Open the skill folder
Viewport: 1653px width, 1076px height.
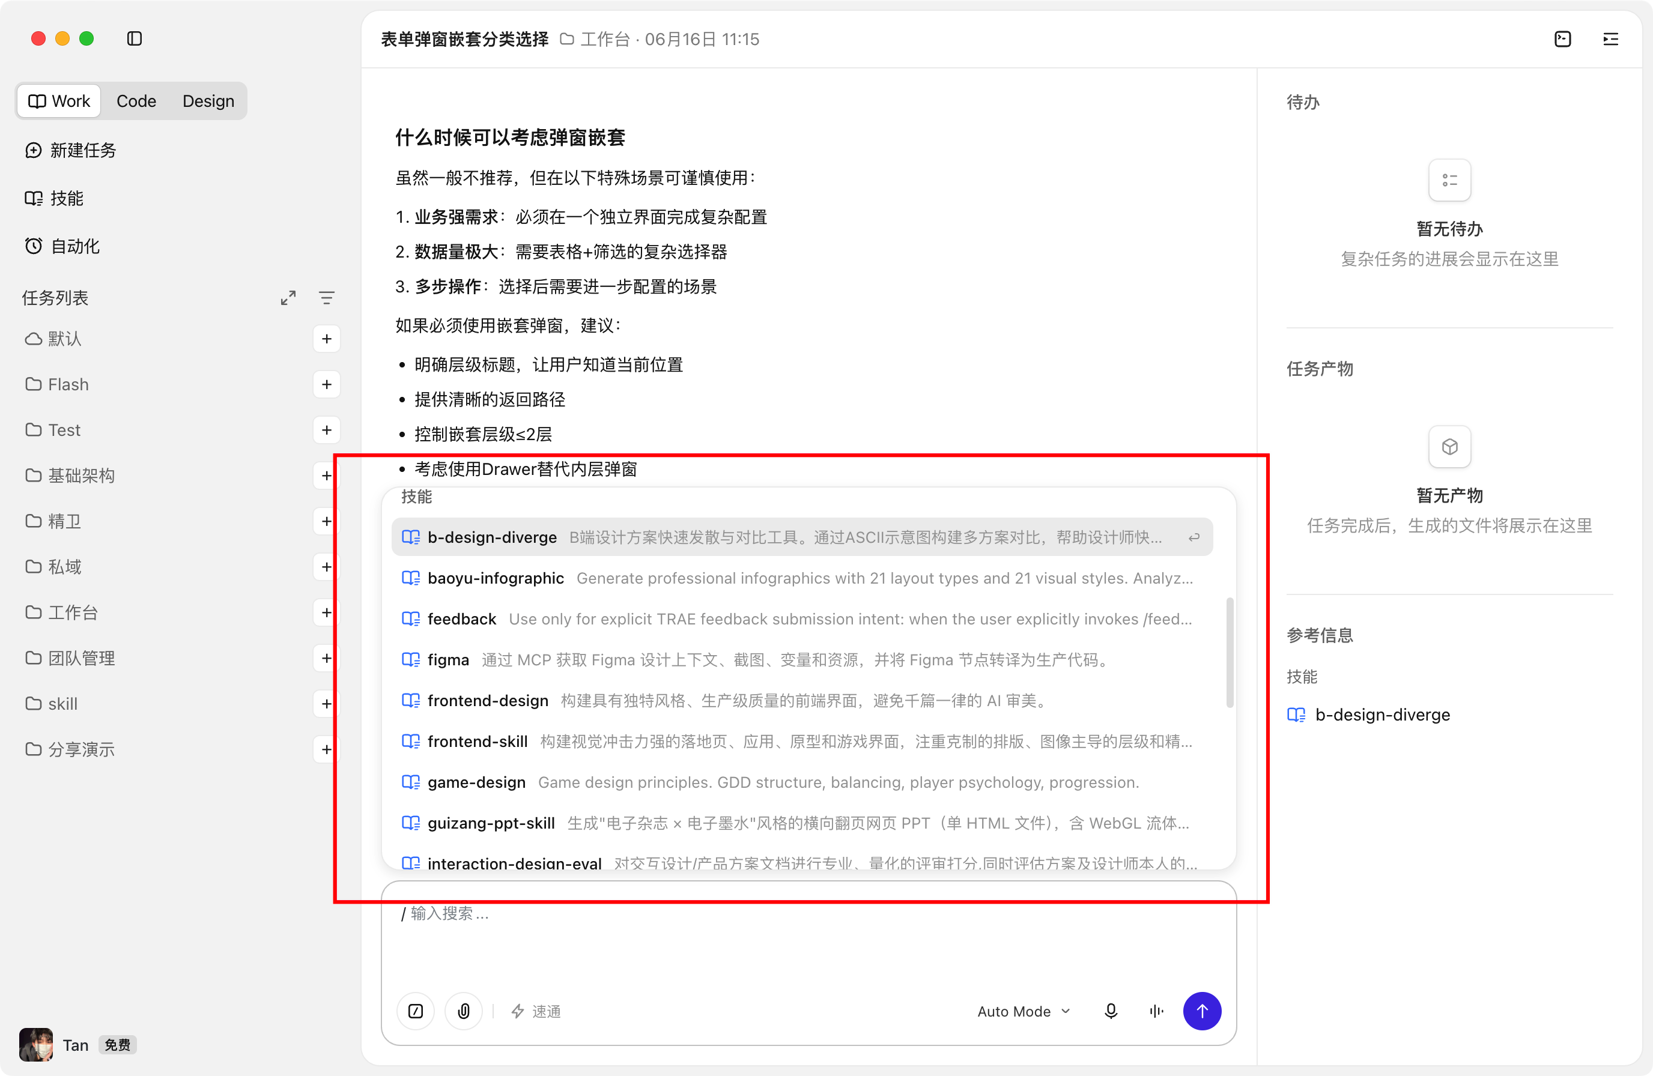point(52,704)
